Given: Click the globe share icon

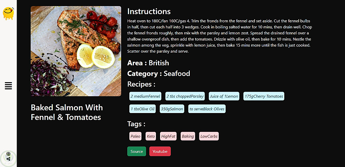Looking at the screenshot, I should [8, 157].
